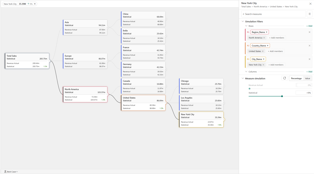
Task: Close the New York City side panel
Action: [x=310, y=4]
